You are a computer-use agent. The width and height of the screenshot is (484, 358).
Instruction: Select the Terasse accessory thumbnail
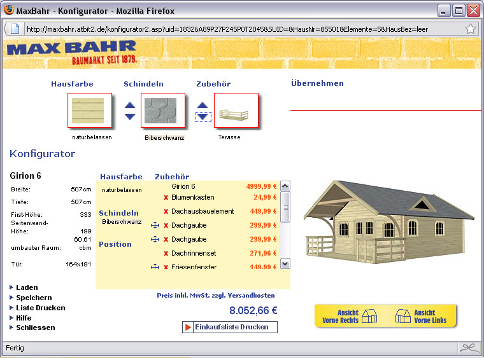click(236, 110)
